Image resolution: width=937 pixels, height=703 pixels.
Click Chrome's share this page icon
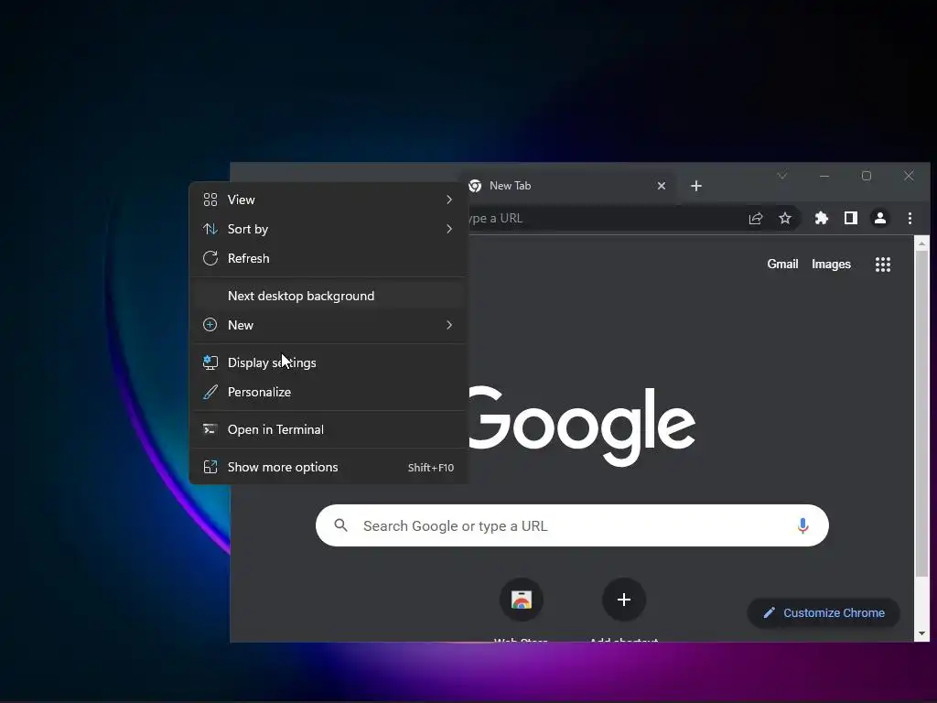756,219
